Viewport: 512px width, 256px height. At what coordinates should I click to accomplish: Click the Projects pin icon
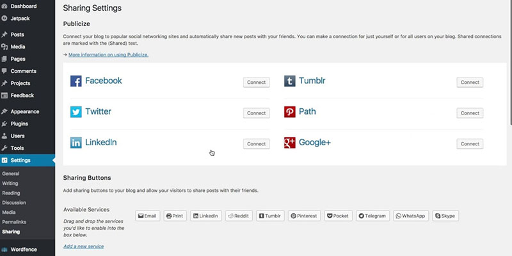click(x=4, y=83)
